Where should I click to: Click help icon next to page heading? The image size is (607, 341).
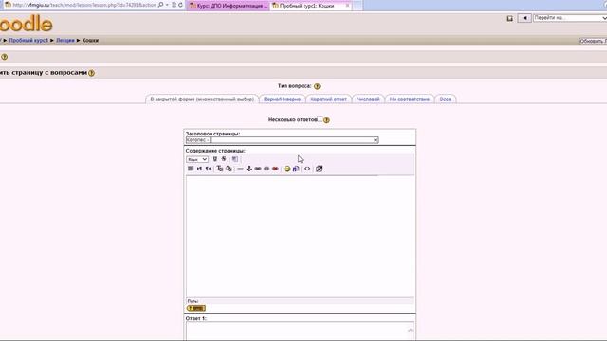(91, 73)
